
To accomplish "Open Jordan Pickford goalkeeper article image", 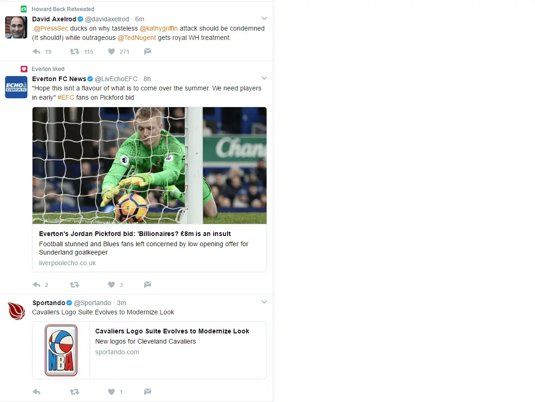I will 150,165.
